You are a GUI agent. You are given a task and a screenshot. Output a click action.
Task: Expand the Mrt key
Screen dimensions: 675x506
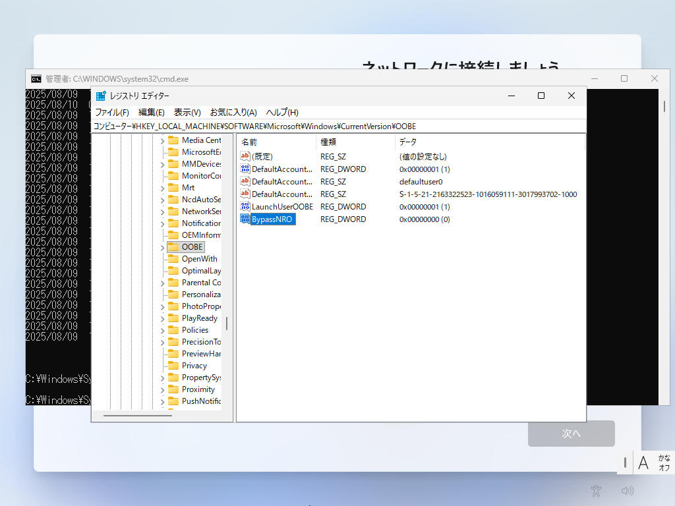coord(162,188)
